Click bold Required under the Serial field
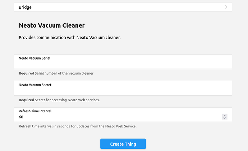Image resolution: width=248 pixels, height=151 pixels. pyautogui.click(x=26, y=73)
